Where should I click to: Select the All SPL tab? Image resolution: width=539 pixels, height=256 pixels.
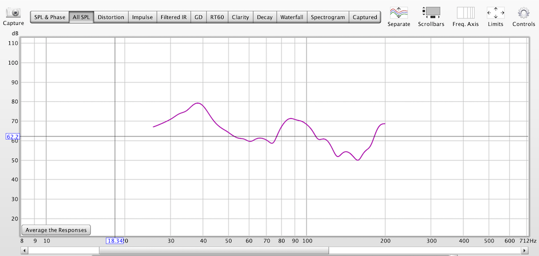pos(81,17)
